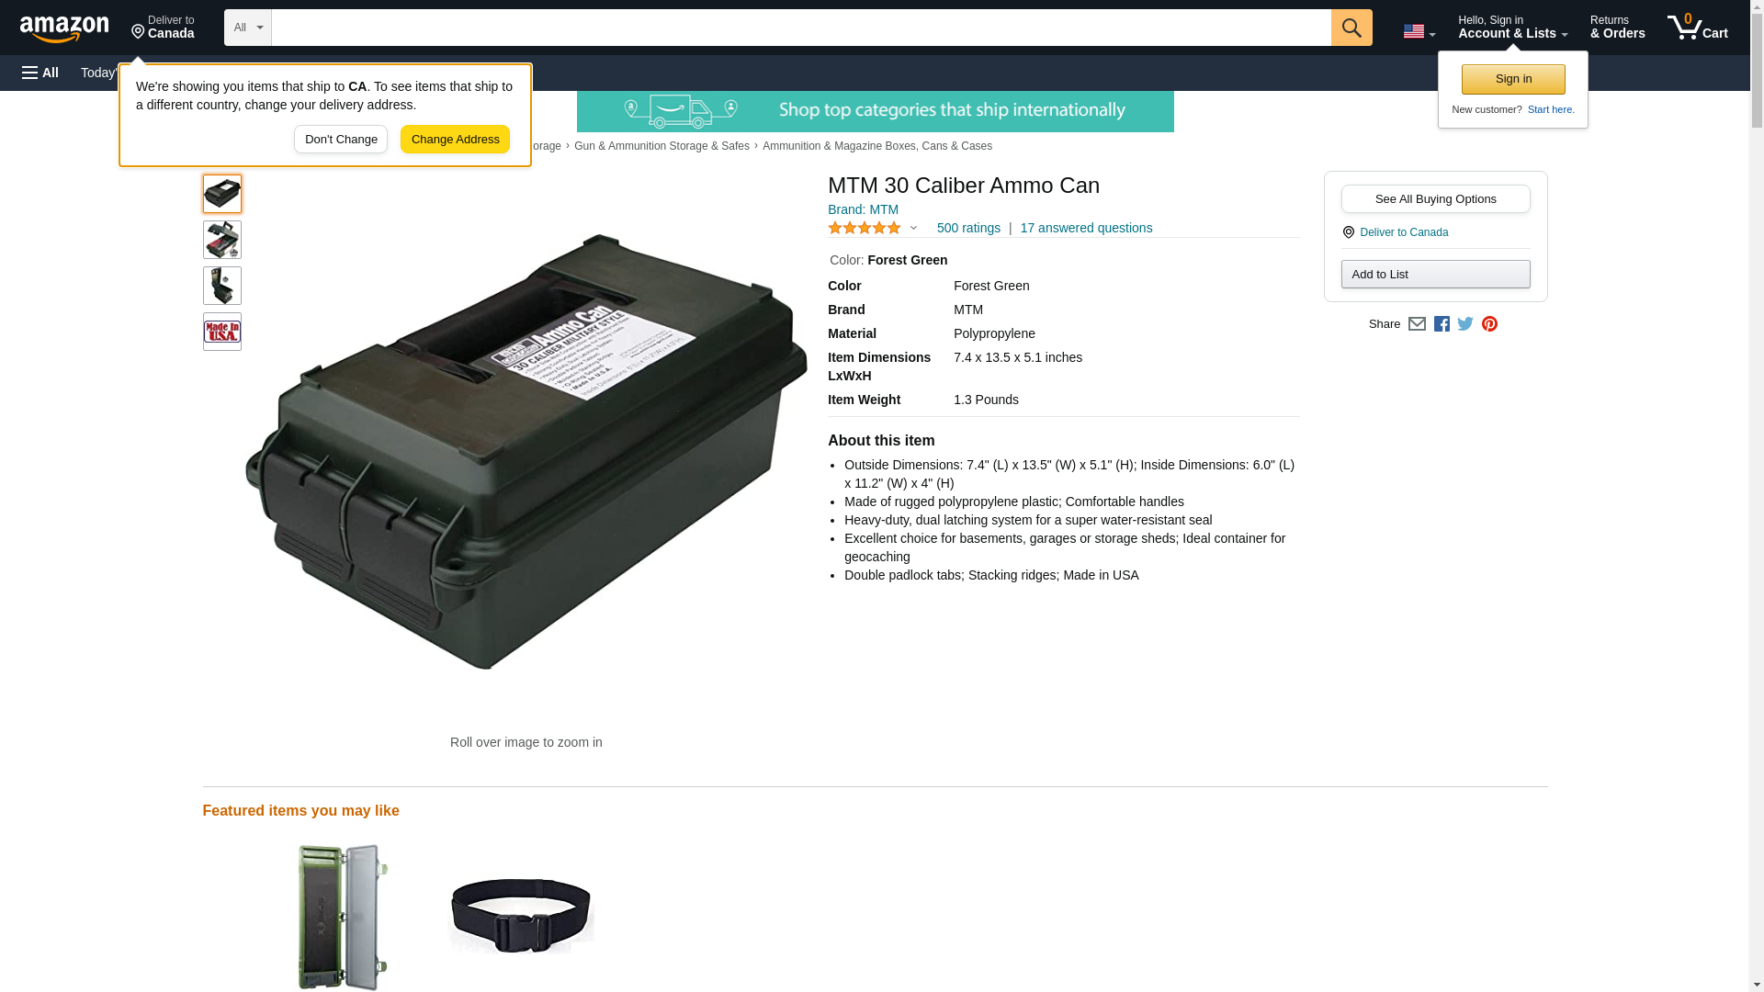Select the second product image thumbnail
Image resolution: width=1764 pixels, height=992 pixels.
click(x=222, y=240)
